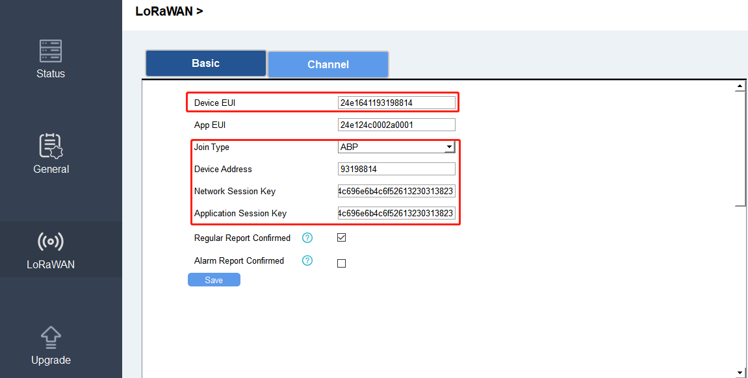Click the Regular Report Confirmed label
Image resolution: width=748 pixels, height=378 pixels.
click(242, 238)
